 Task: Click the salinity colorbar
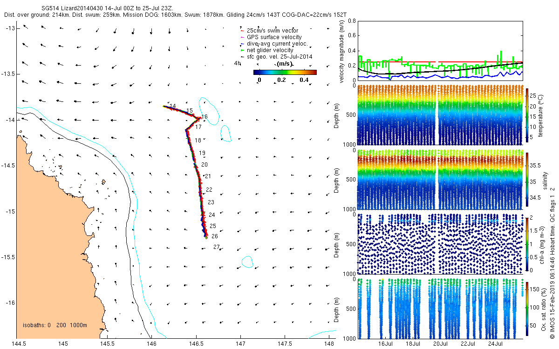(527, 180)
